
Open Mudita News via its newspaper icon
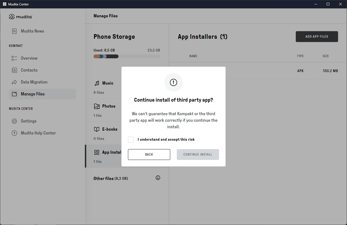coord(14,31)
